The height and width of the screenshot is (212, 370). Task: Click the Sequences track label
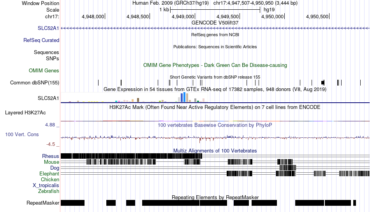click(46, 52)
